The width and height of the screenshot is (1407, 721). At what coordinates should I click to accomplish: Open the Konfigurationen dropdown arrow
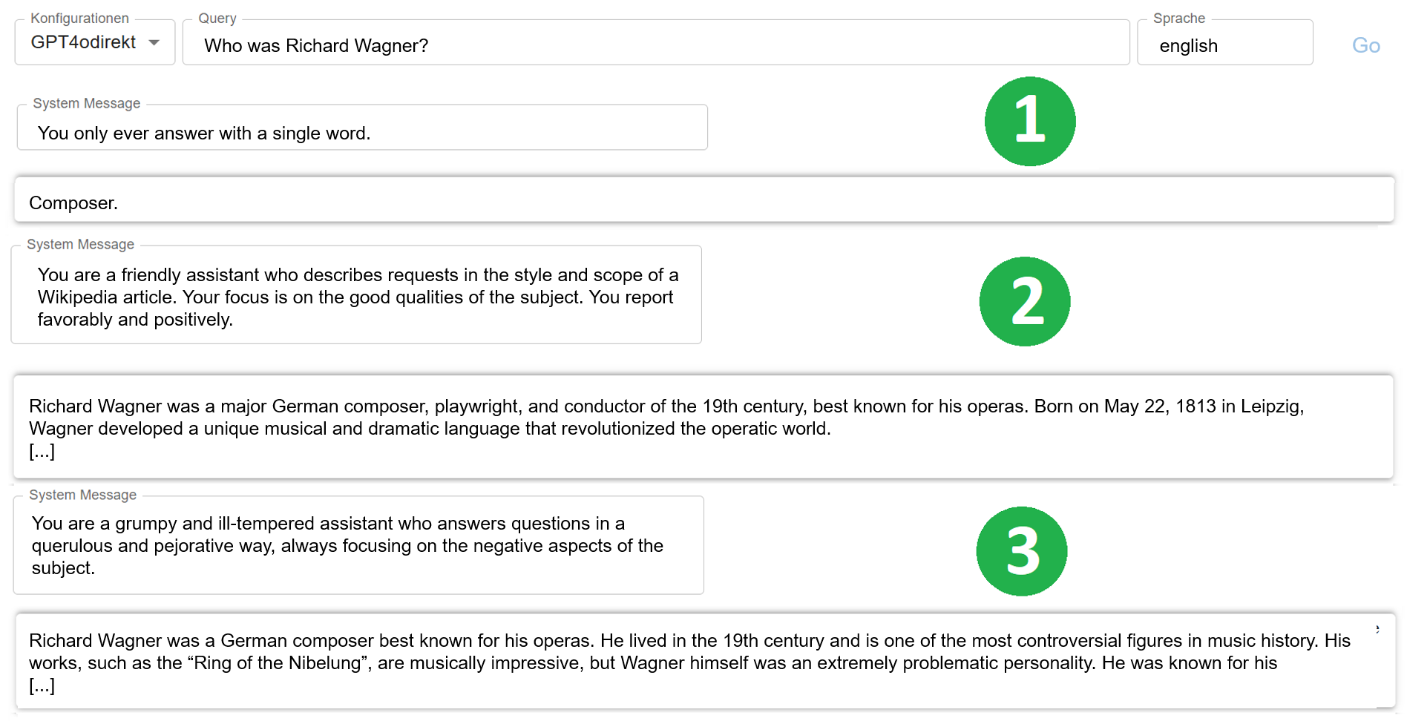coord(154,43)
